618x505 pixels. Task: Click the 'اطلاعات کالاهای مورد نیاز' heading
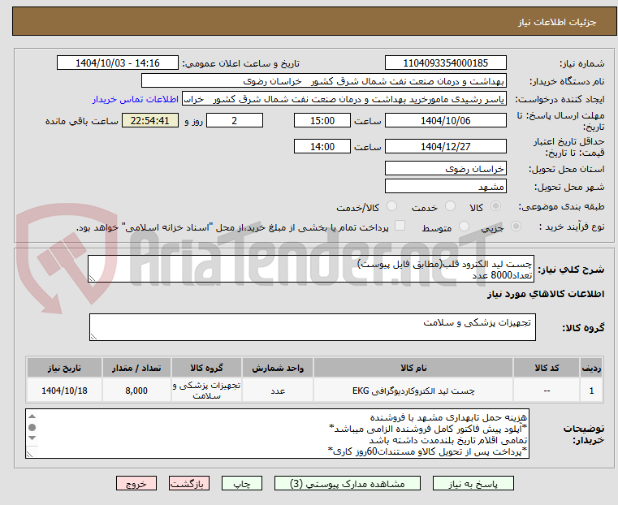[x=546, y=294]
